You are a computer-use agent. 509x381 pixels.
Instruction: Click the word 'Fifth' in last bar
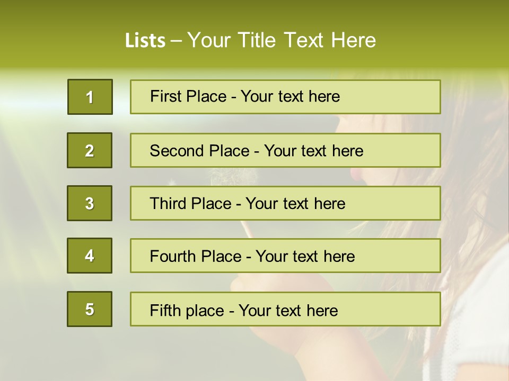(x=166, y=310)
